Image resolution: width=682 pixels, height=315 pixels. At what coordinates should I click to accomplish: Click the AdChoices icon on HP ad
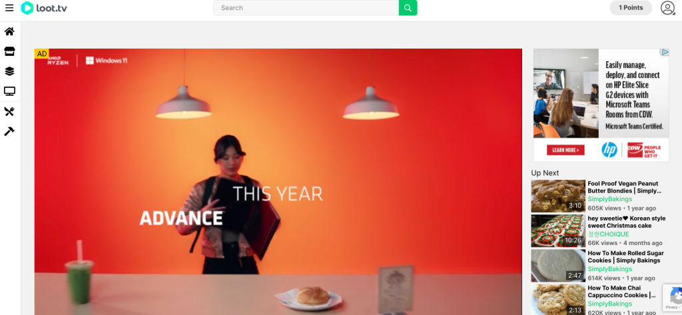[x=665, y=52]
